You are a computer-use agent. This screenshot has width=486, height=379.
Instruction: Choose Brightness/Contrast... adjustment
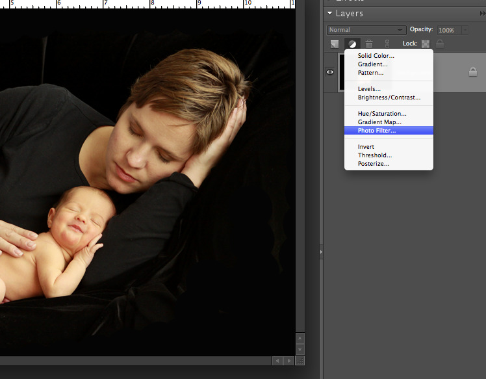point(389,98)
